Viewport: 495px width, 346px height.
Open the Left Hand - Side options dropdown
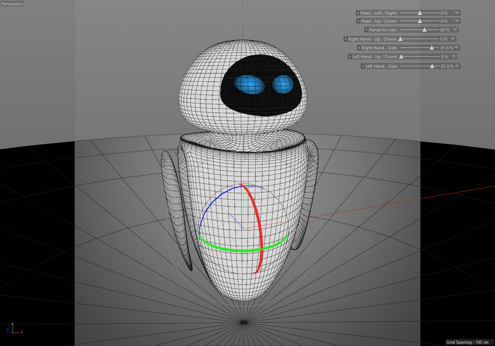[x=458, y=66]
